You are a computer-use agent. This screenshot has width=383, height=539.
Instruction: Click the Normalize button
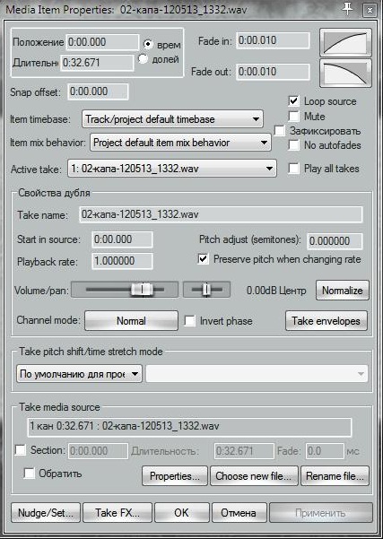tap(343, 291)
